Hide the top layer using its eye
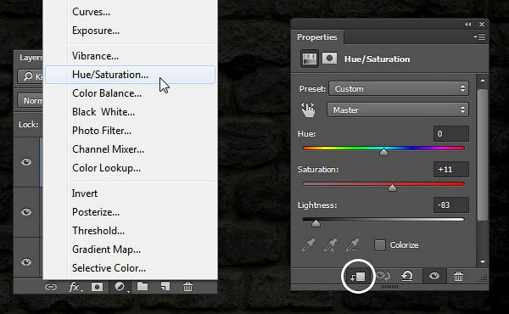The image size is (509, 314). [26, 162]
